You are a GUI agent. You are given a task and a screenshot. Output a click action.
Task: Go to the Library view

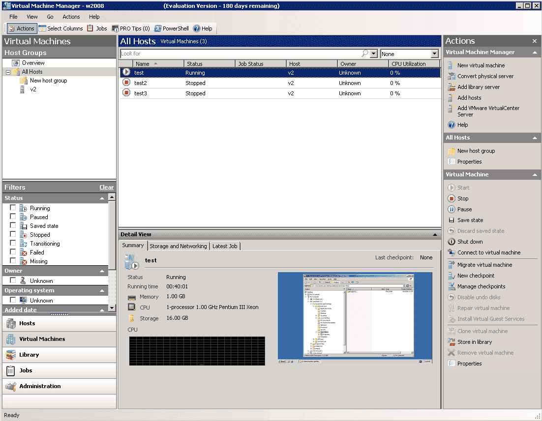(60, 355)
